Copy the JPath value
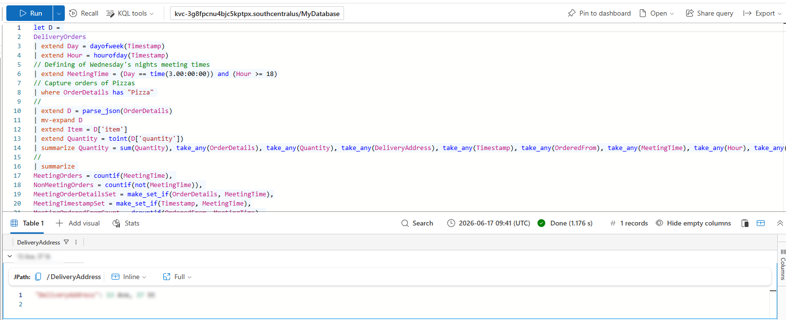Viewport: 786px width, 320px height. 38,277
